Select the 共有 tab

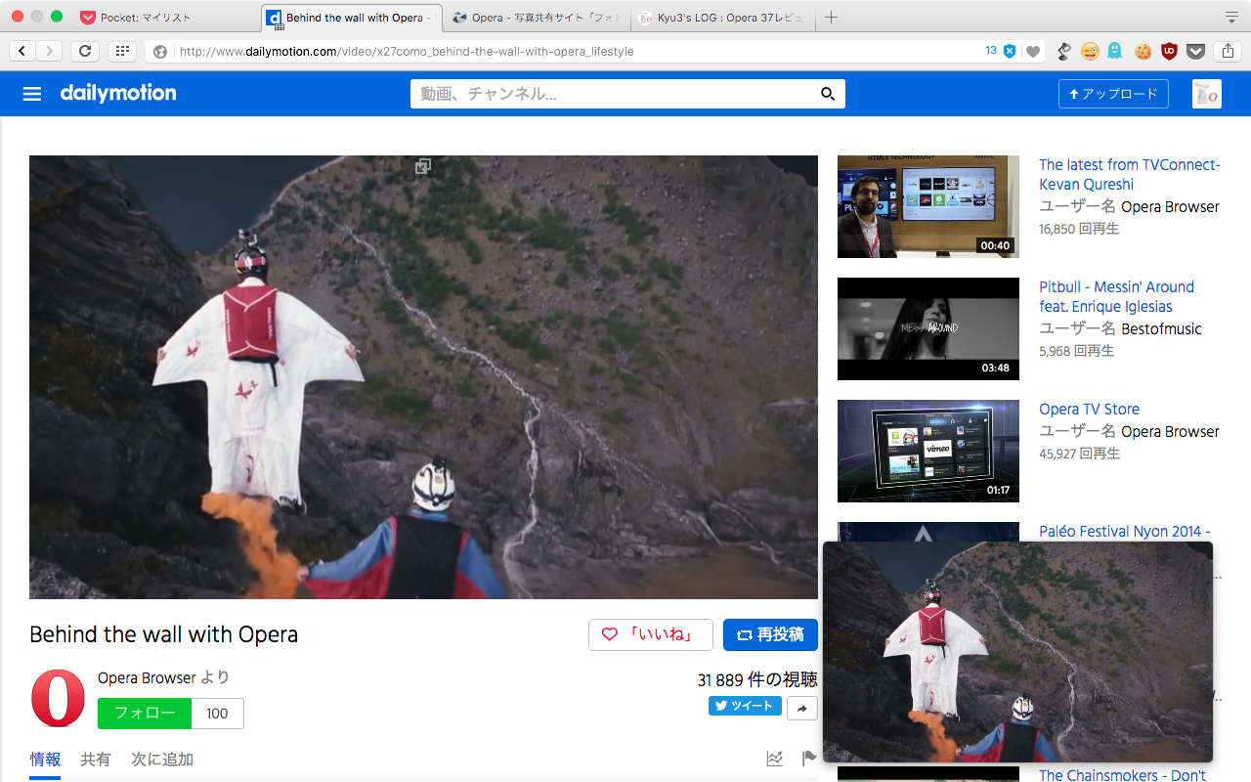(x=96, y=760)
